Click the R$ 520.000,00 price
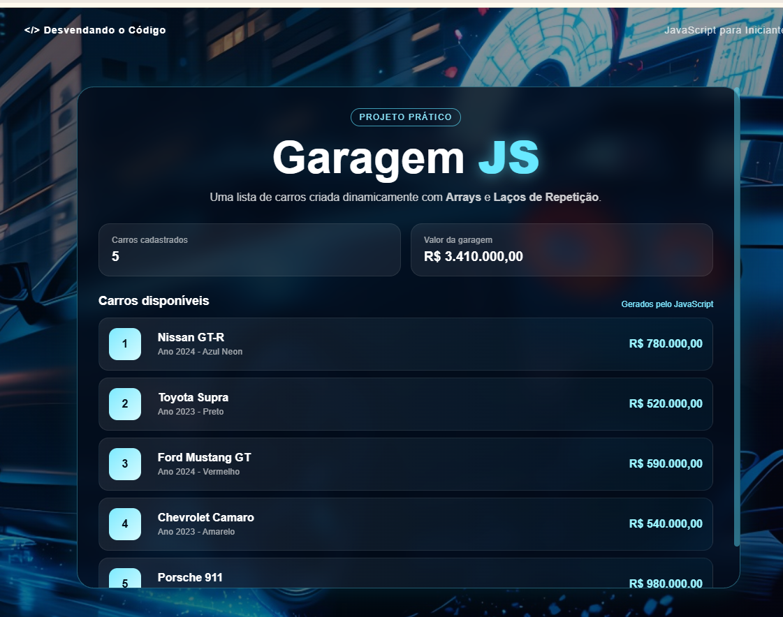 666,404
